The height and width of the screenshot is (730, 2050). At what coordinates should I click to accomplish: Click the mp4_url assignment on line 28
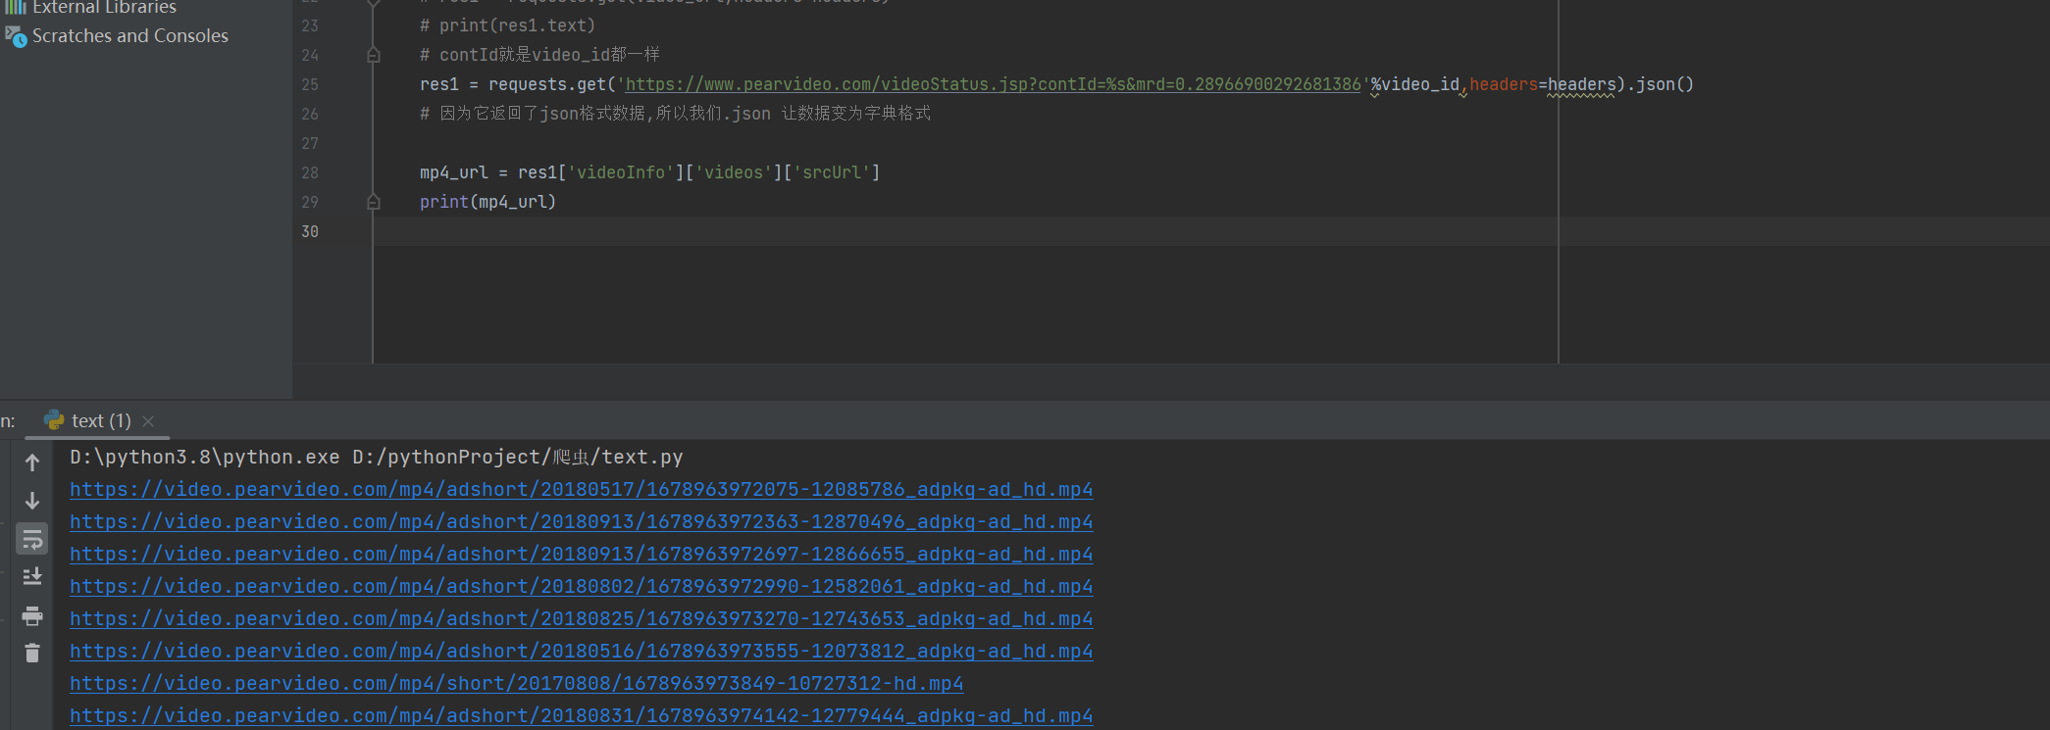tap(649, 172)
